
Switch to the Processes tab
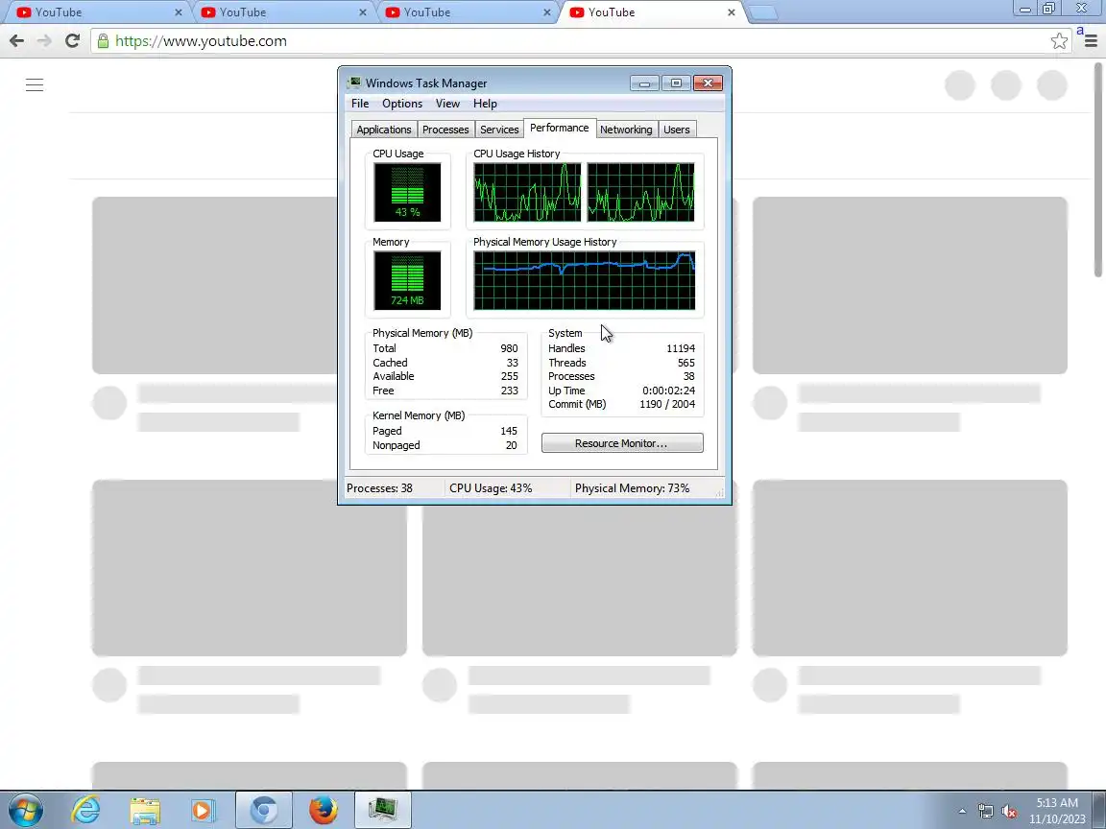pyautogui.click(x=445, y=130)
